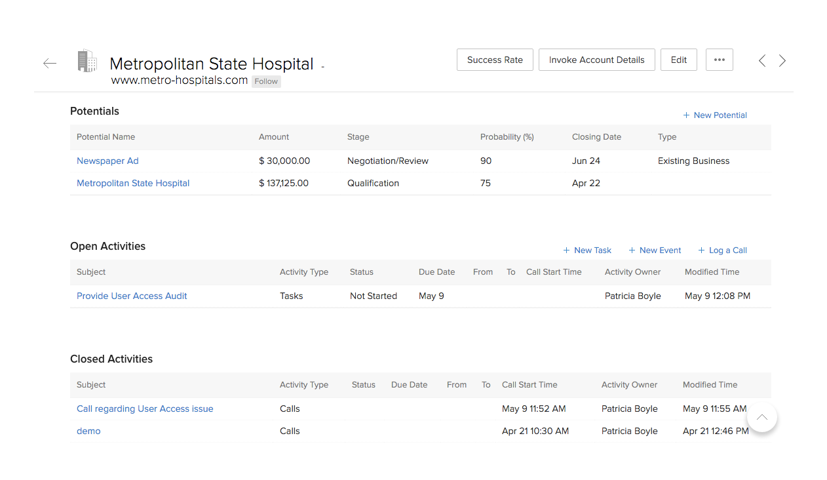This screenshot has height=480, width=827.
Task: Go to next record using right chevron
Action: point(782,61)
